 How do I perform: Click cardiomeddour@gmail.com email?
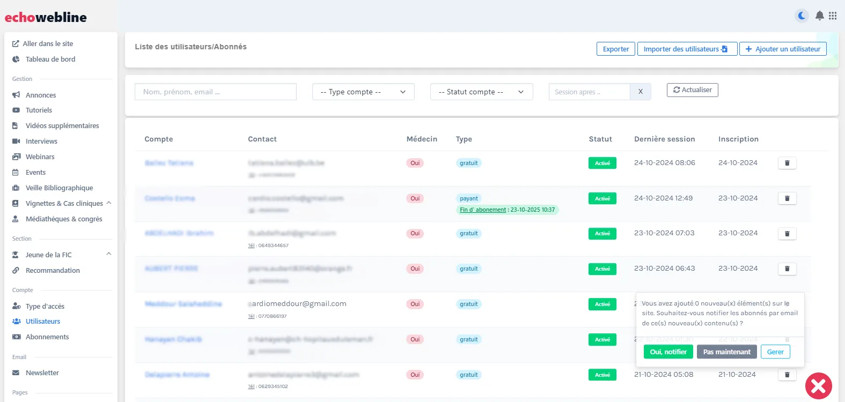pyautogui.click(x=297, y=303)
